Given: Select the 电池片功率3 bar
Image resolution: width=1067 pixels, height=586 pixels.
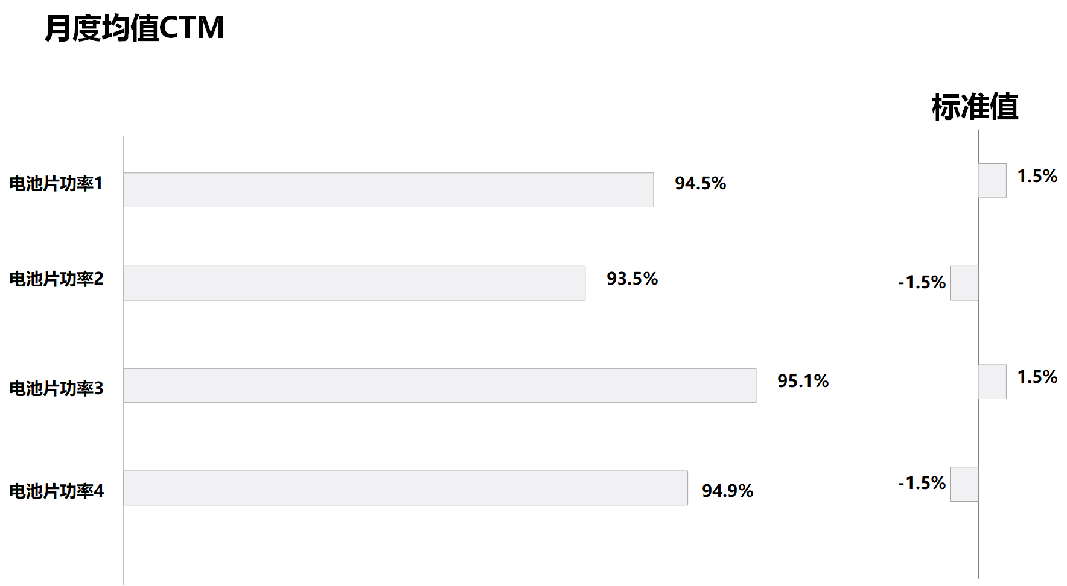Looking at the screenshot, I should (440, 385).
